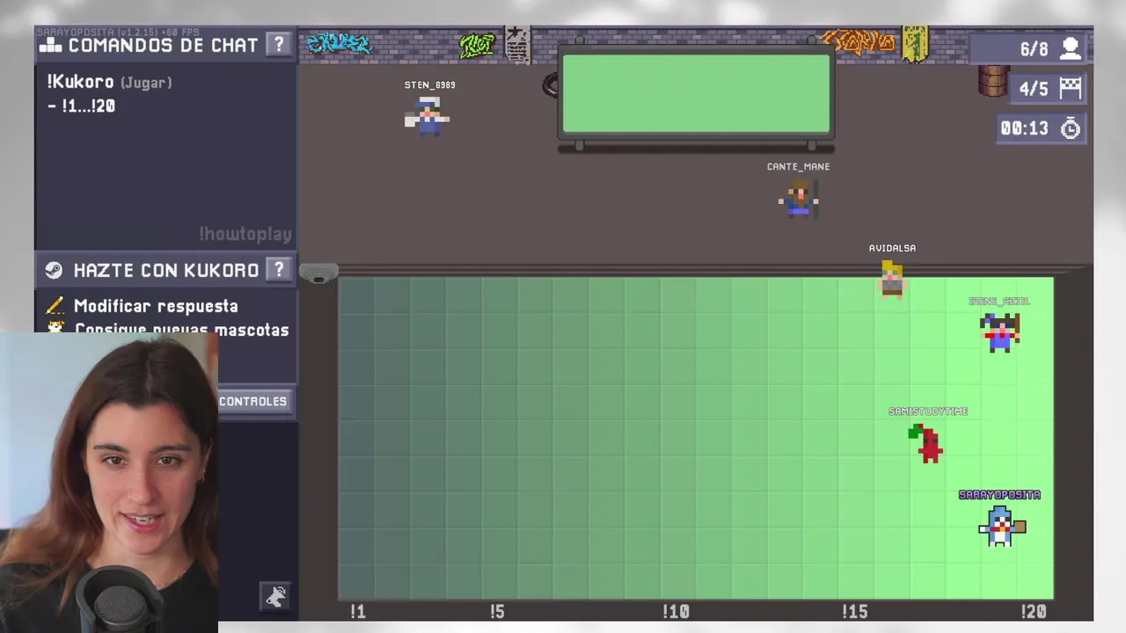The image size is (1126, 633).
Task: Click Consigue nuevas mascotas option
Action: [x=181, y=330]
